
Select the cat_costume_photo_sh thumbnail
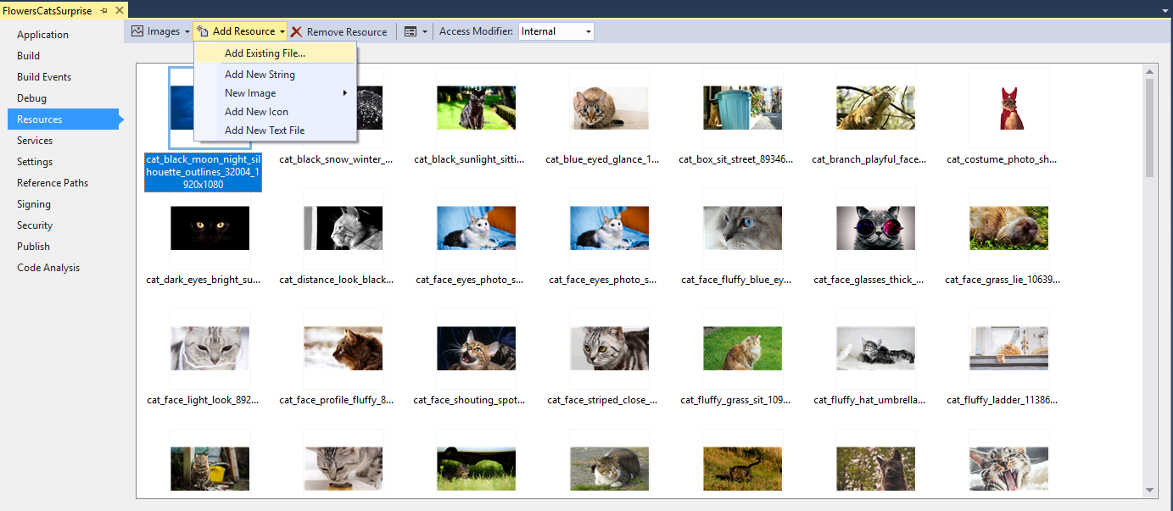(x=1008, y=108)
